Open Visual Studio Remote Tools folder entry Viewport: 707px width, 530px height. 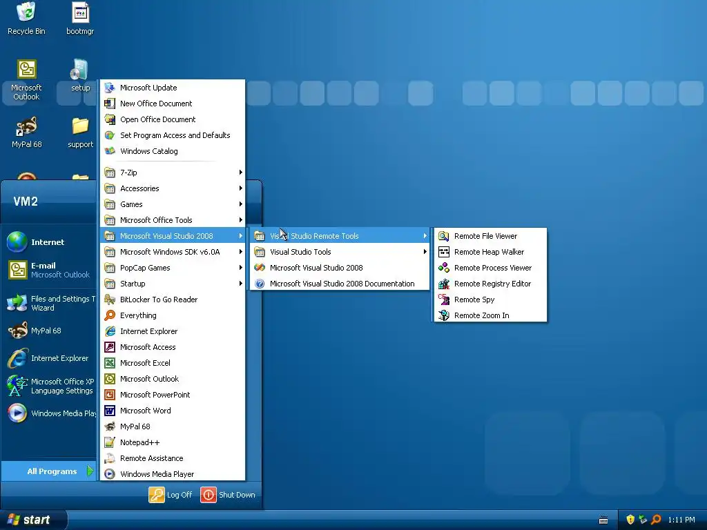340,236
